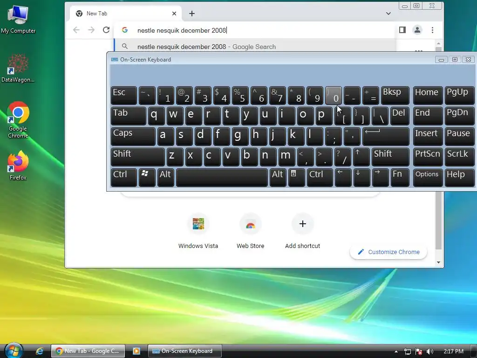
Task: Open the Windows Vista shortcut tile
Action: [198, 231]
